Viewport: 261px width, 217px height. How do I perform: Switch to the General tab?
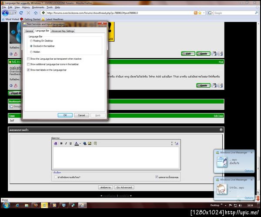click(29, 31)
